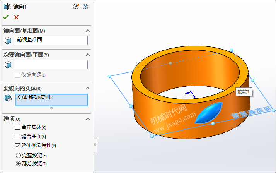This screenshot has height=173, width=276.
Task: Click the 旋转1 tooltip label
Action: 244,92
